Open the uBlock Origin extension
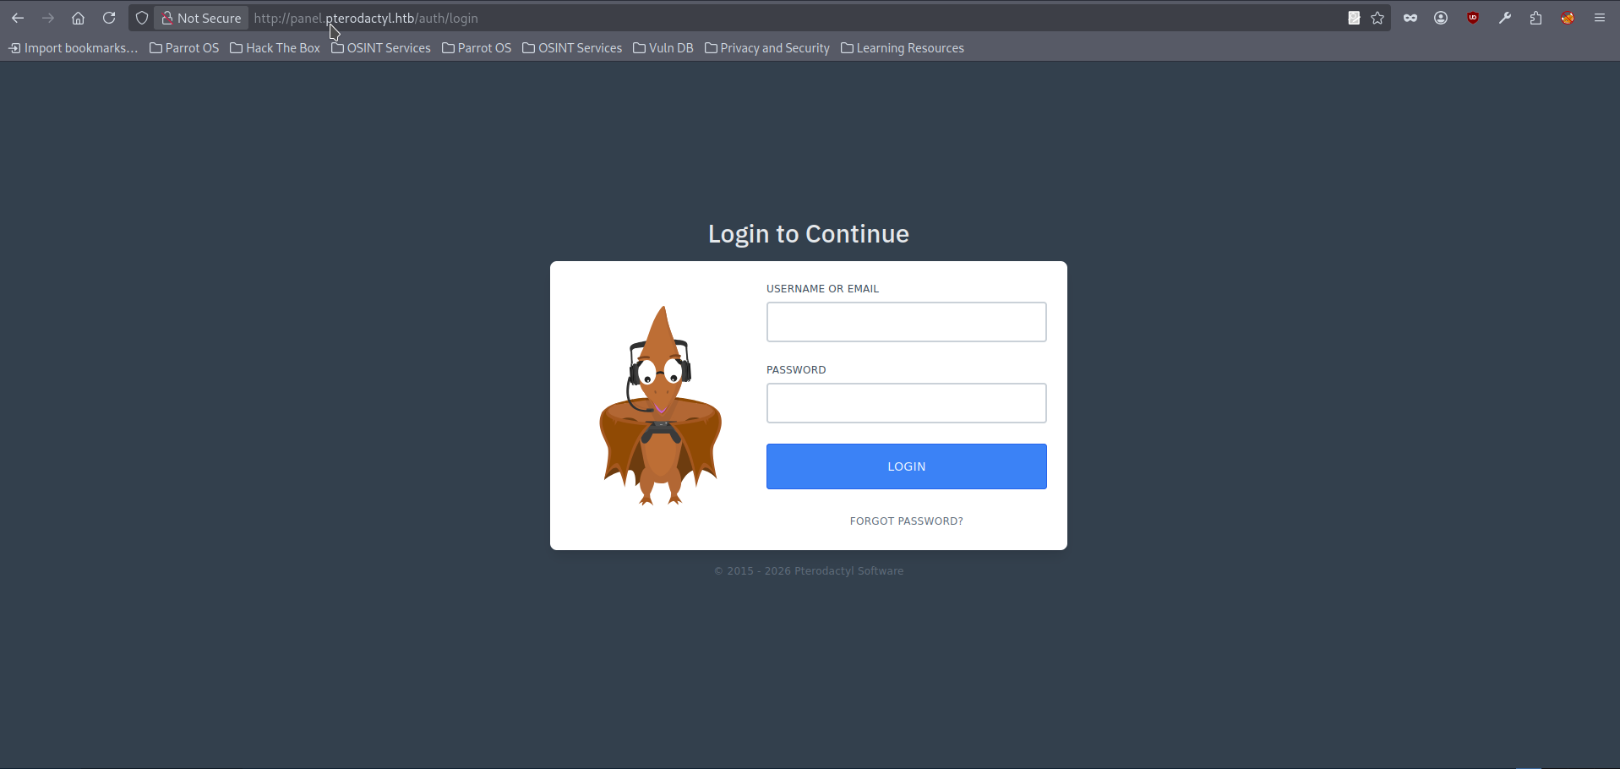This screenshot has width=1620, height=769. pos(1473,18)
